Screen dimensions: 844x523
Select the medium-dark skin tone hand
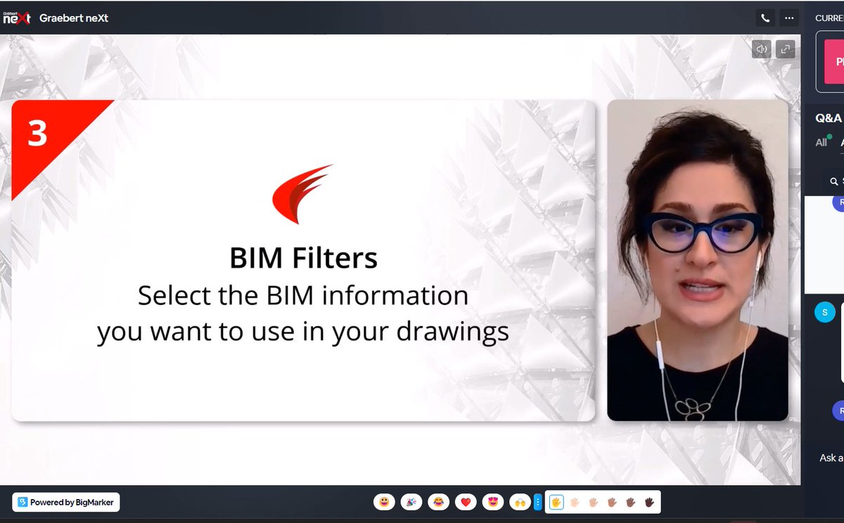click(631, 502)
